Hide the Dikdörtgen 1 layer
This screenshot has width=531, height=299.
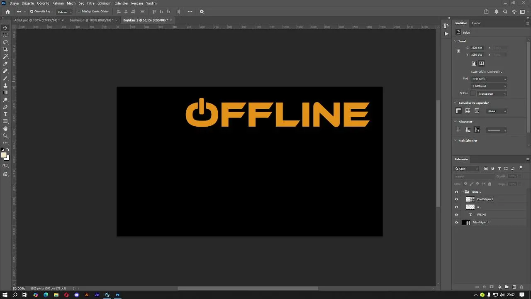click(457, 223)
